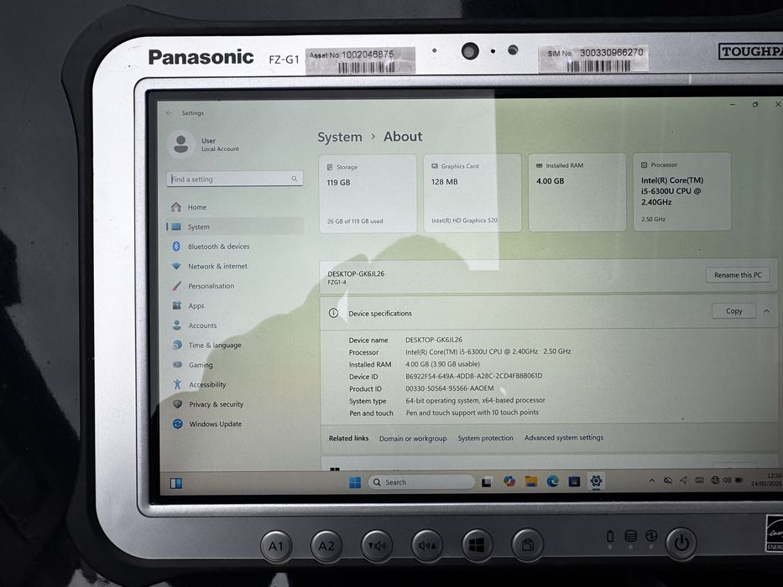The image size is (783, 587).
Task: Open the User local account profile
Action: (x=204, y=144)
